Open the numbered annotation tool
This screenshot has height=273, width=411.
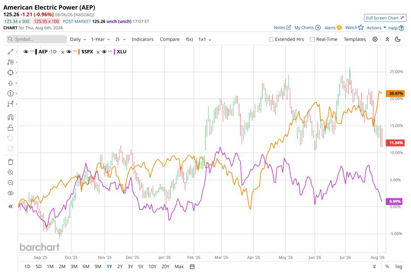click(10, 93)
